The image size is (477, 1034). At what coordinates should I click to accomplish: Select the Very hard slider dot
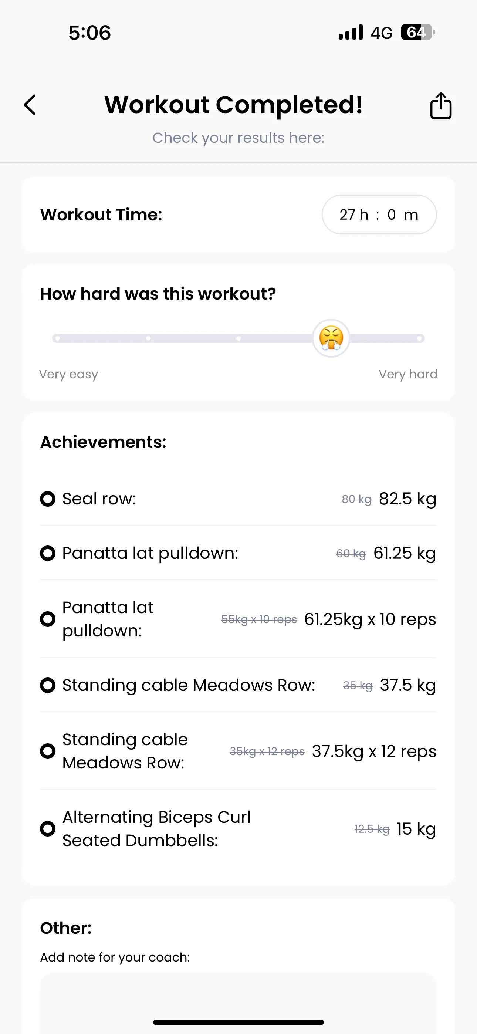419,338
